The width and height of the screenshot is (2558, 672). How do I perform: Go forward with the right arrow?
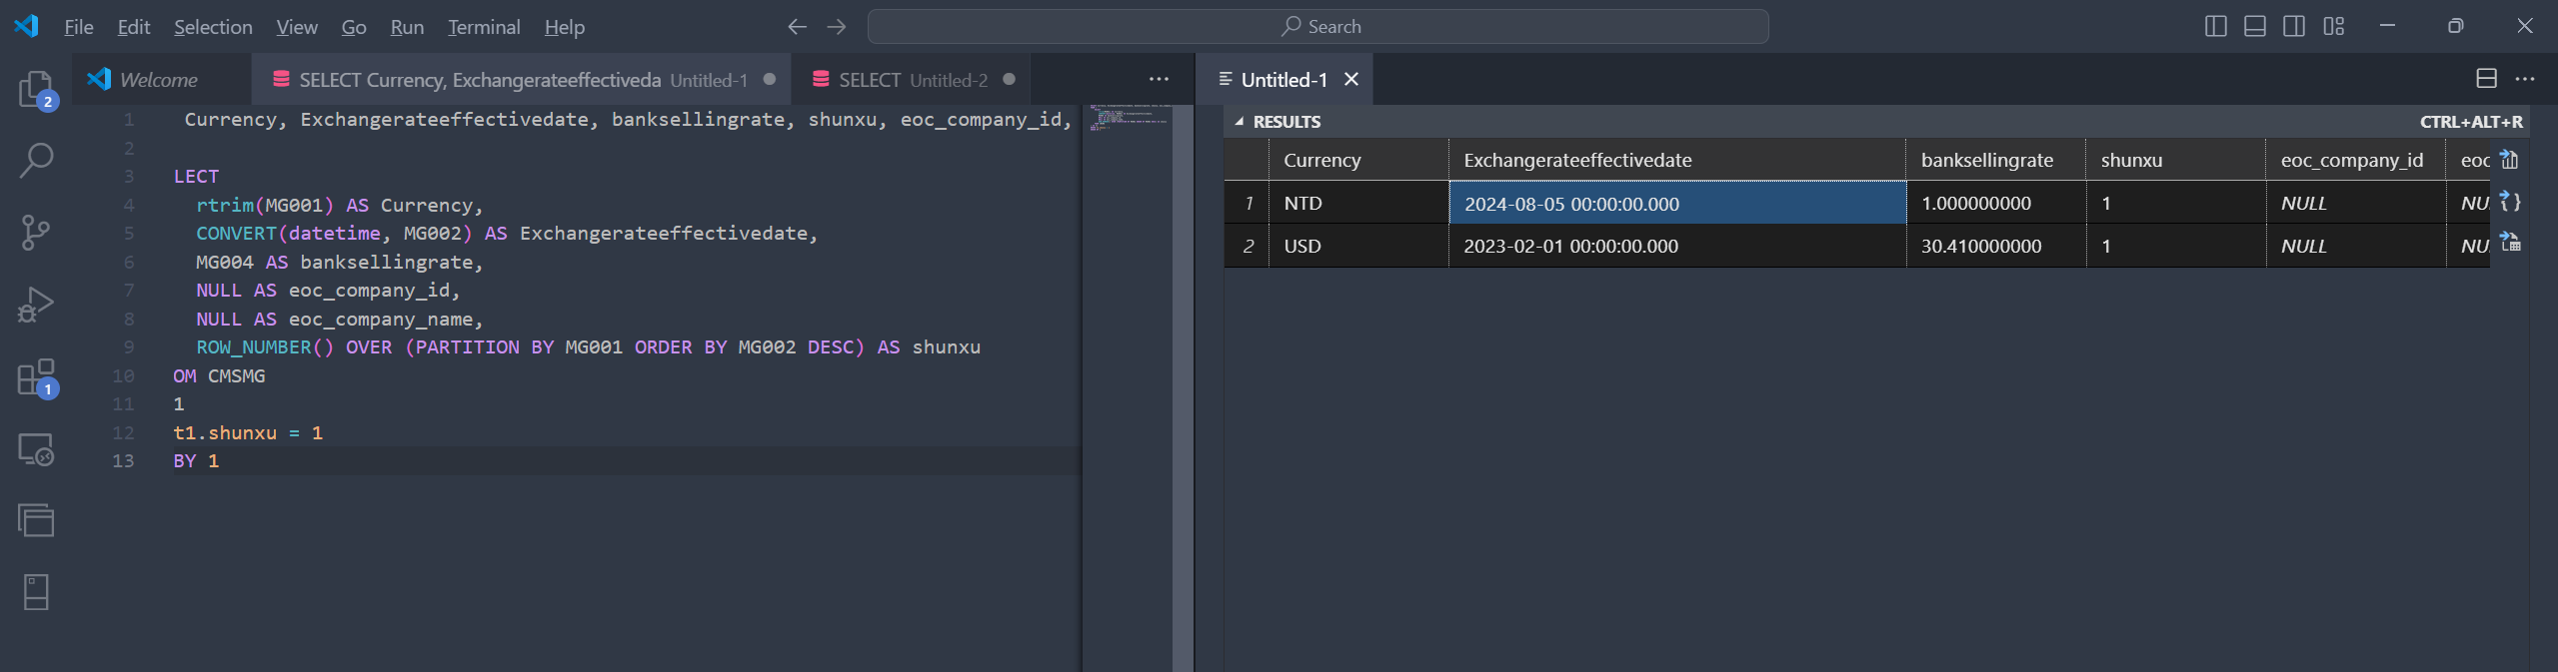point(837,27)
